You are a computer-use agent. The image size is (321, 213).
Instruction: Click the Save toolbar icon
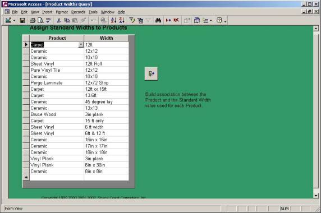(x=22, y=20)
